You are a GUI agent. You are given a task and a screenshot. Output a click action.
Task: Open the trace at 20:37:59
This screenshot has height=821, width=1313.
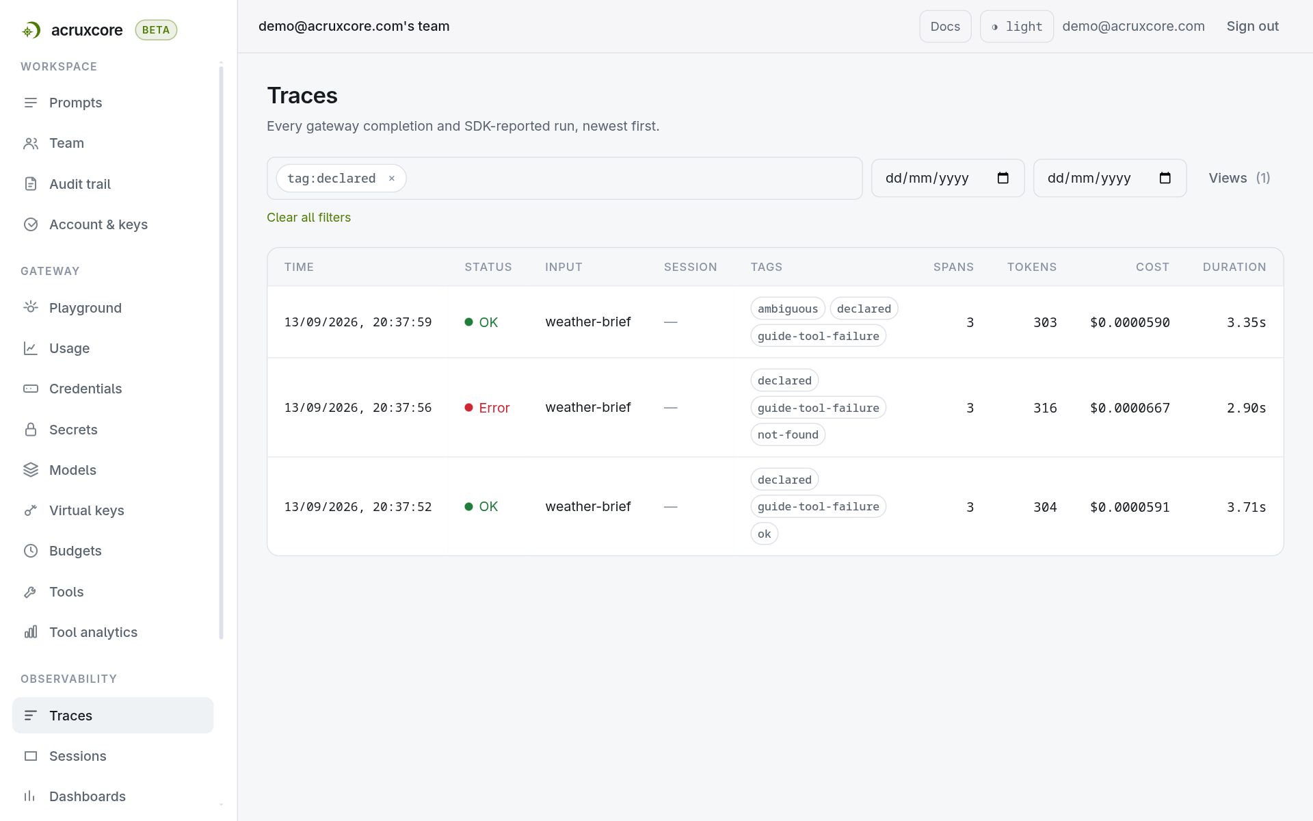click(x=775, y=322)
